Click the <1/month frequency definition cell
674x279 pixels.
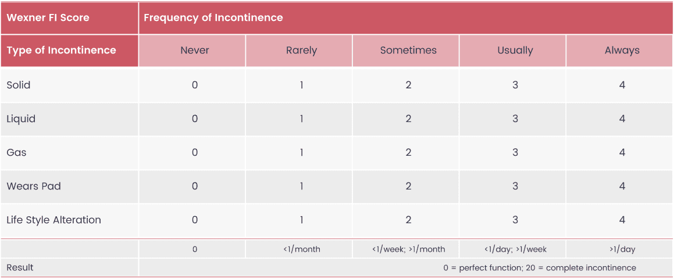(301, 249)
